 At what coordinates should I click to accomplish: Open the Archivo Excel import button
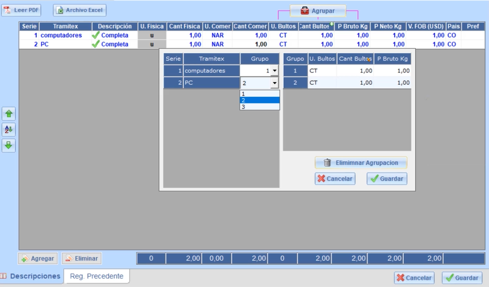(80, 10)
